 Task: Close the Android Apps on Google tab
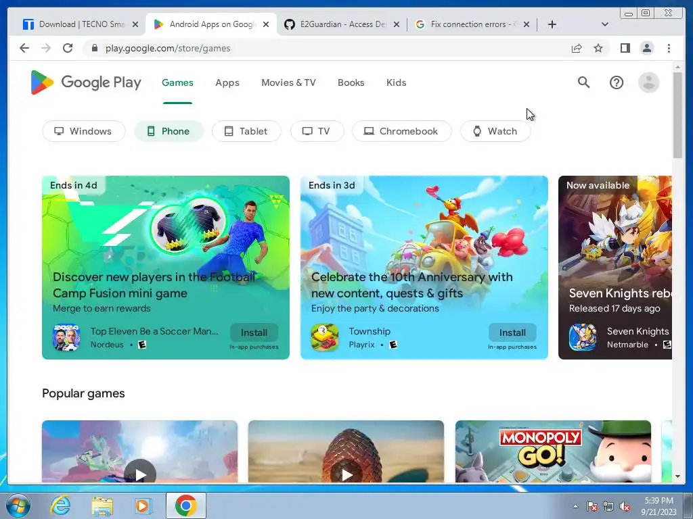(x=265, y=24)
